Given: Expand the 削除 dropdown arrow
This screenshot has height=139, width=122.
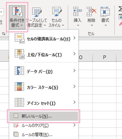Looking at the screenshot, I should (92, 25).
